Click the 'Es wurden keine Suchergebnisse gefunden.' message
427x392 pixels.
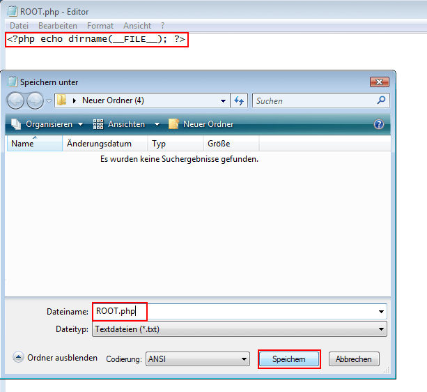[x=179, y=159]
